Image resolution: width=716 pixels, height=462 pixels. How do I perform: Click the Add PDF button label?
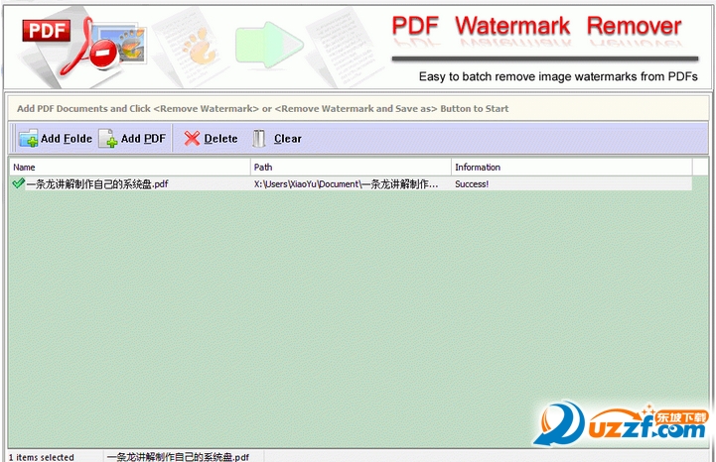tap(143, 138)
